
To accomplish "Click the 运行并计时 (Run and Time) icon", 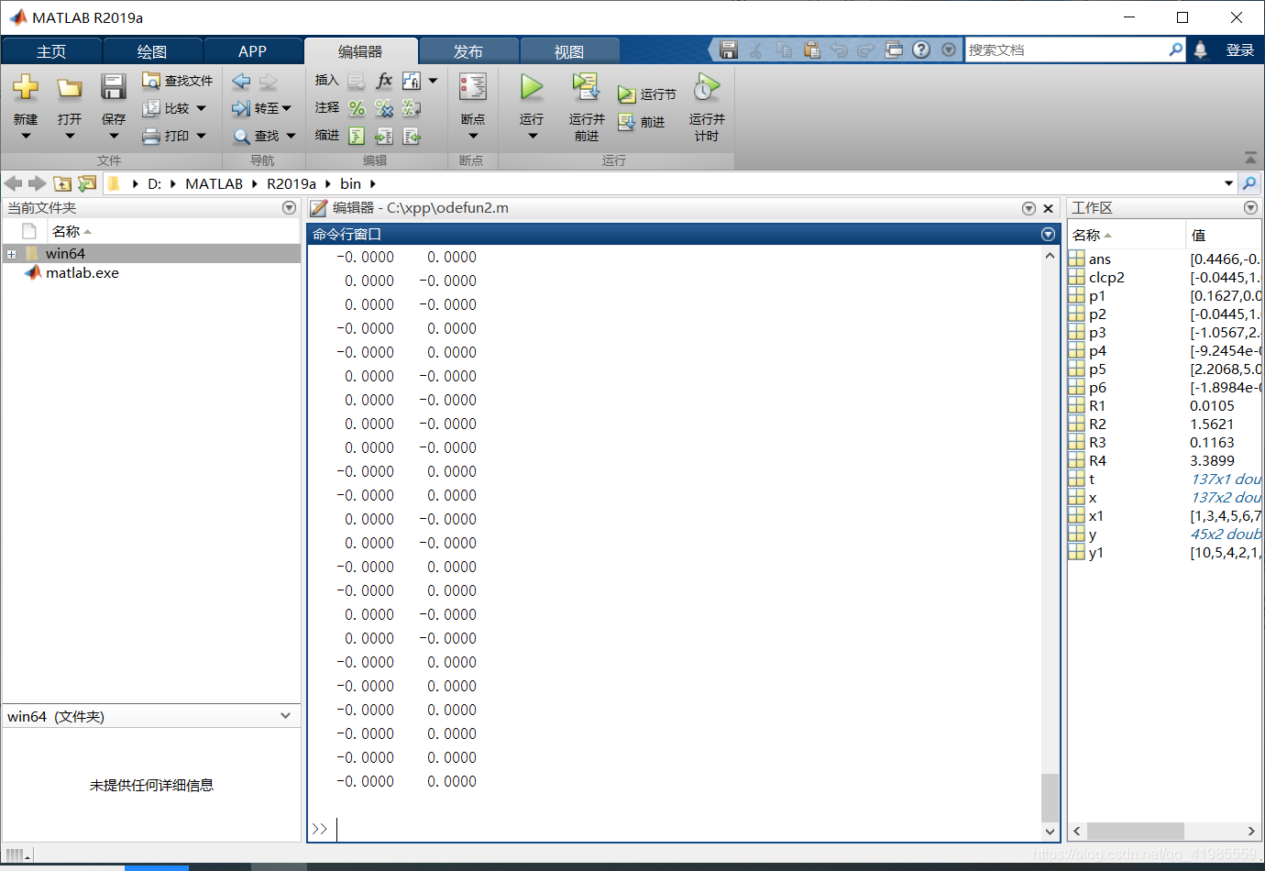I will pos(707,87).
